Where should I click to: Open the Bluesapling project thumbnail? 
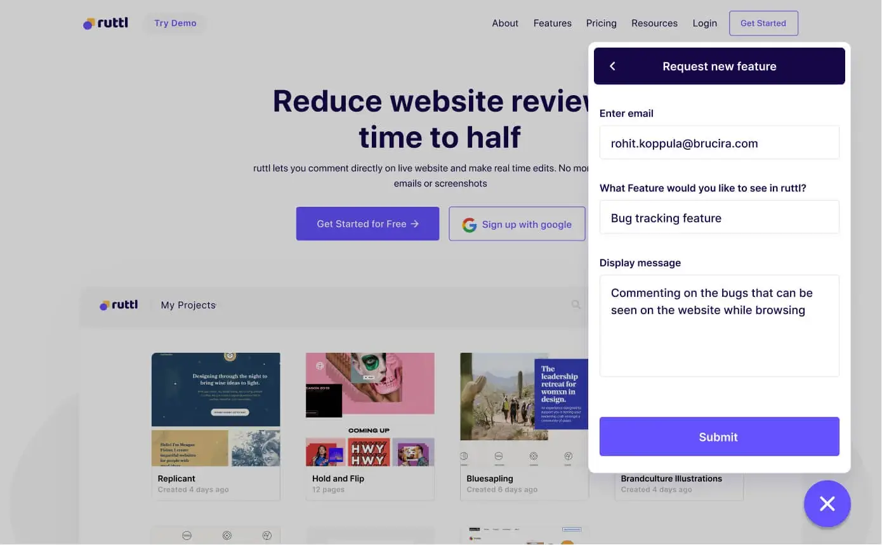tap(524, 409)
